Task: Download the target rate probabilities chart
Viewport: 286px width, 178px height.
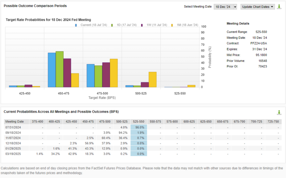Action: 279,7
